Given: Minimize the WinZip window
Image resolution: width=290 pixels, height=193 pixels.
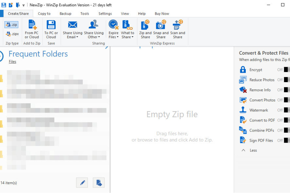Looking at the screenshot, I should pyautogui.click(x=268, y=5).
